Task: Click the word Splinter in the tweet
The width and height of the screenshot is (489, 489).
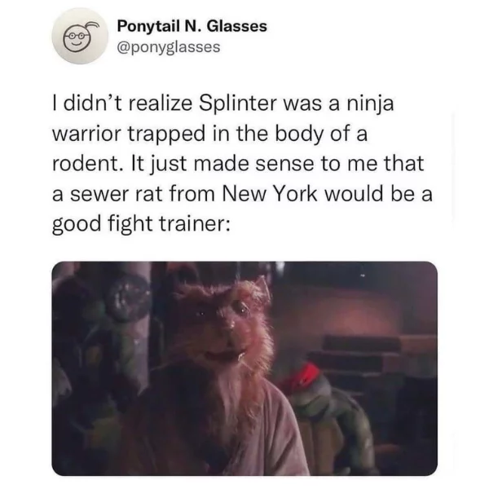Action: click(x=238, y=104)
